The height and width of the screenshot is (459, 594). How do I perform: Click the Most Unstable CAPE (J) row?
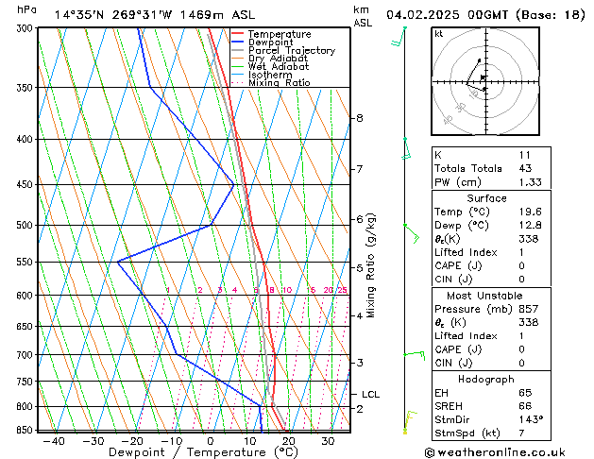tap(491, 349)
